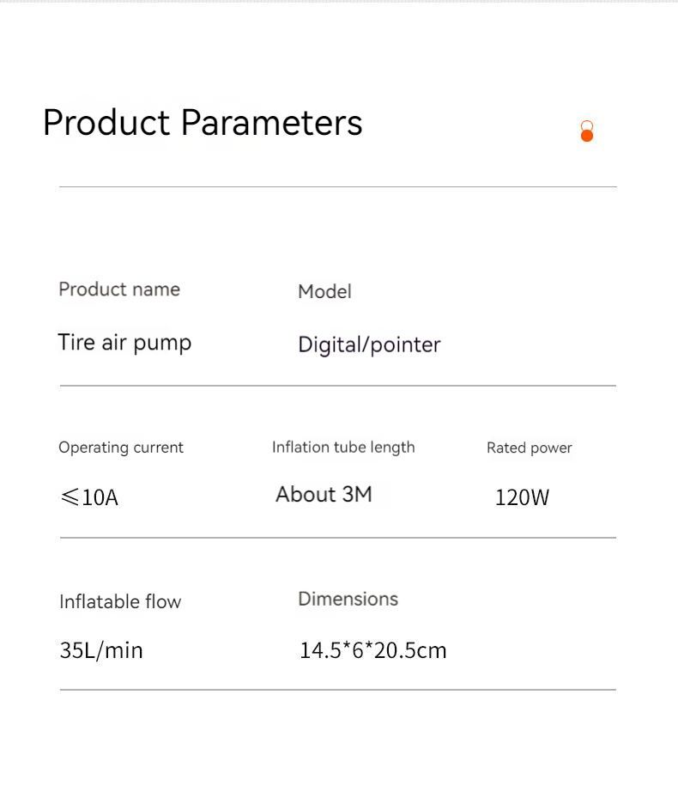This screenshot has width=678, height=792.
Task: Click the 120W power value
Action: (522, 497)
